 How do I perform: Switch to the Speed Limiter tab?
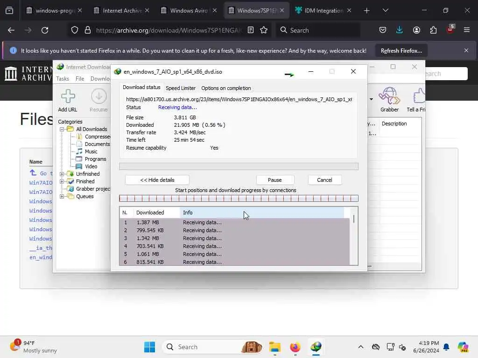[x=181, y=88]
